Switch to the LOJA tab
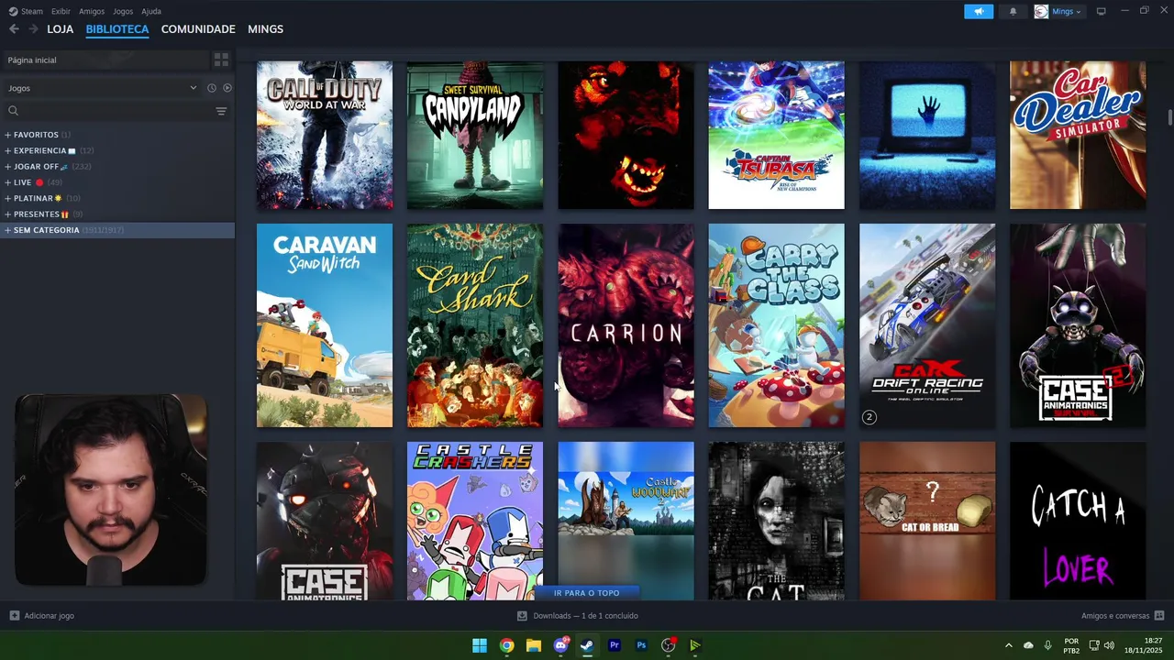1174x660 pixels. coord(60,29)
